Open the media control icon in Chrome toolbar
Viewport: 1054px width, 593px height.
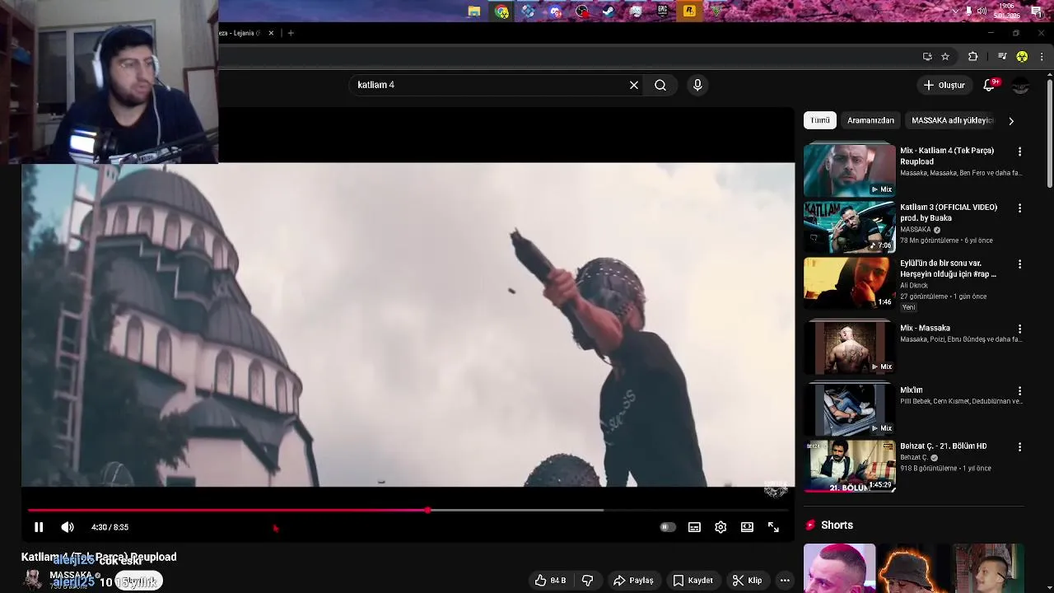pos(1002,56)
